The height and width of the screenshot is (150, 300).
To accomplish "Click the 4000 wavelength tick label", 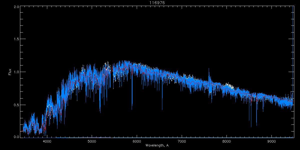I will 47,141.
